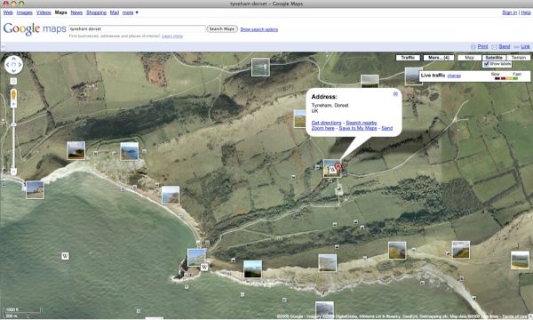
Task: Switch to Satellite view
Action: click(x=494, y=58)
